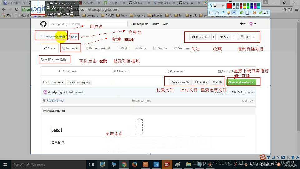The width and height of the screenshot is (300, 169).
Task: Click the GitHub Octocat logo
Action: pyautogui.click(x=43, y=24)
